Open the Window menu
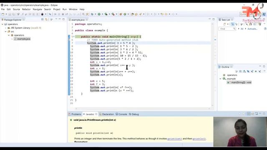This screenshot has width=267, height=150. (73, 9)
